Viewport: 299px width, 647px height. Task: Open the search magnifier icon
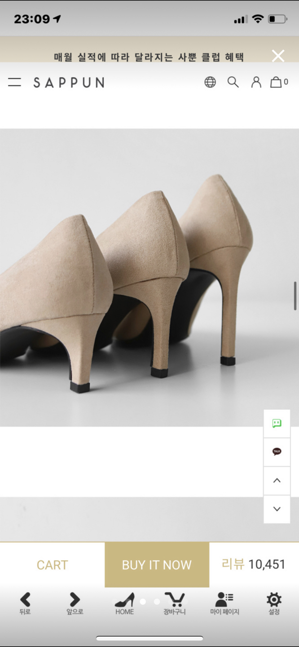coord(233,82)
